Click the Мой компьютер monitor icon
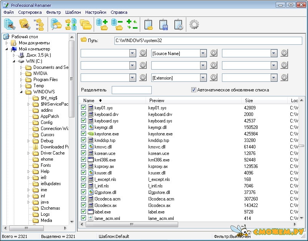The image size is (308, 241). (14, 49)
